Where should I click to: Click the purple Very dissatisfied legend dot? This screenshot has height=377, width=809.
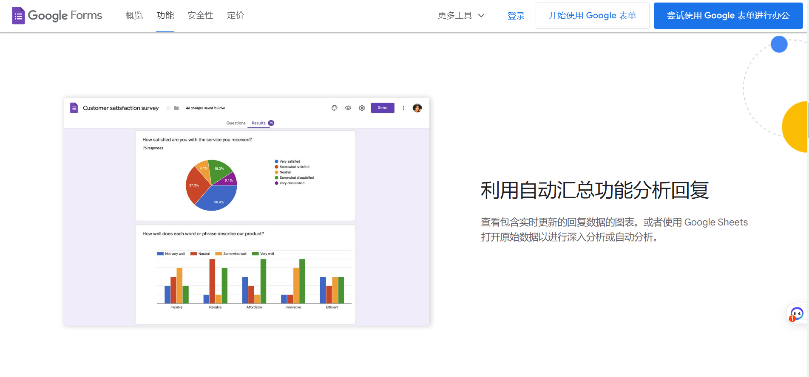pos(276,183)
